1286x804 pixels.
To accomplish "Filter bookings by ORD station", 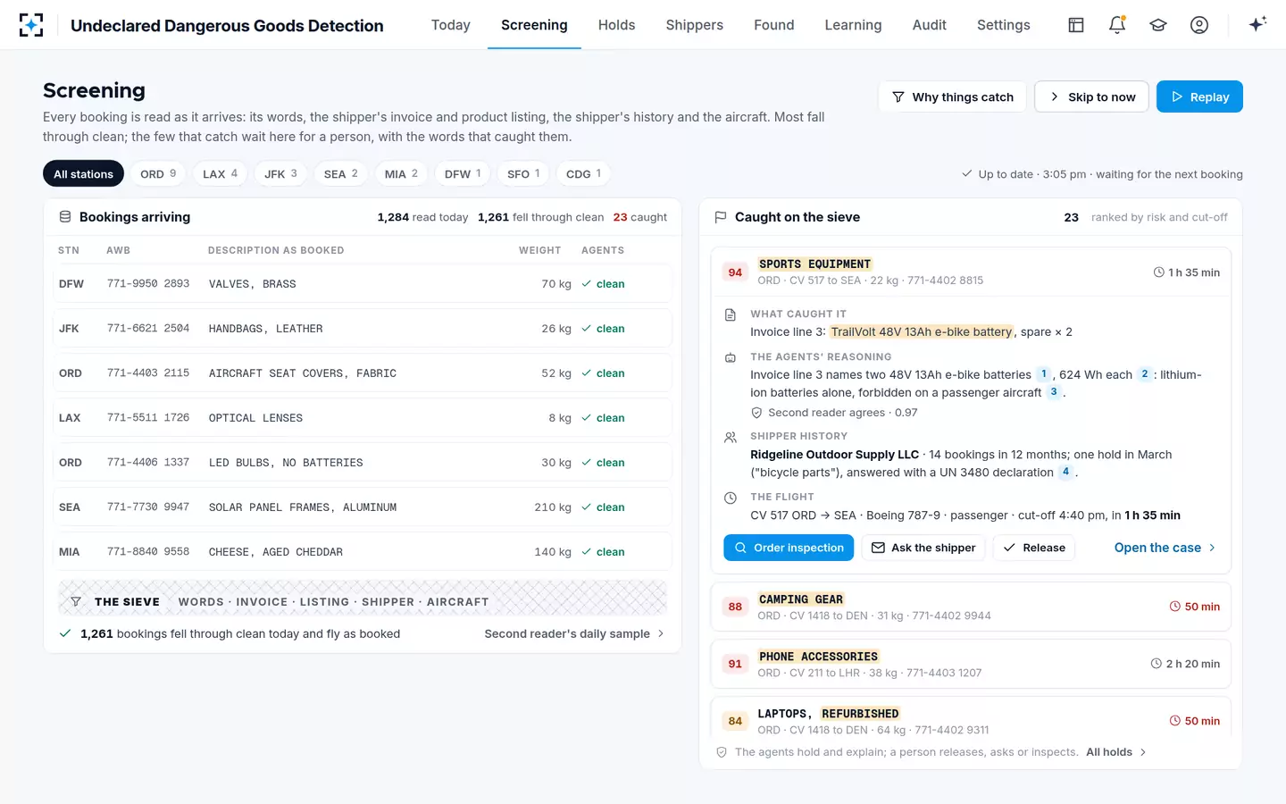I will (158, 173).
